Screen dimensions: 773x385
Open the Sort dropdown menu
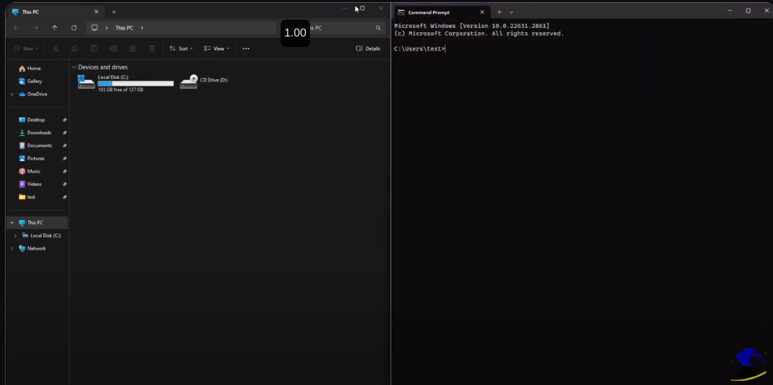coord(181,49)
